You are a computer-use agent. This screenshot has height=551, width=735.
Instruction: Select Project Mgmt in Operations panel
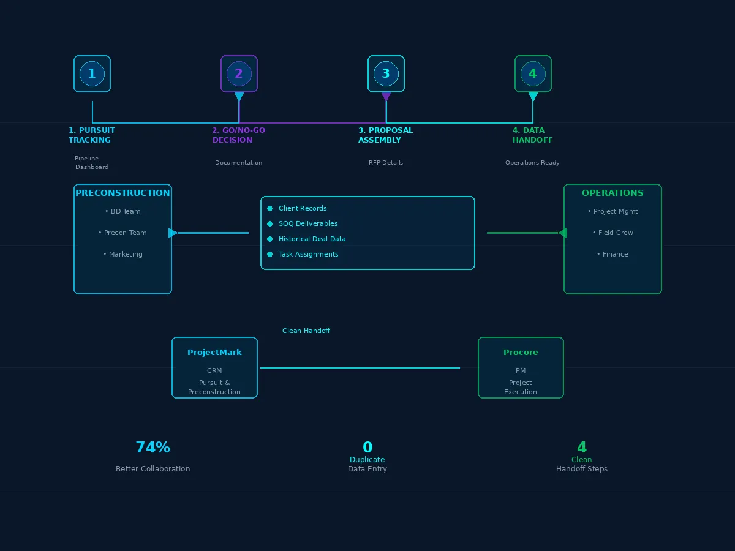pos(612,211)
